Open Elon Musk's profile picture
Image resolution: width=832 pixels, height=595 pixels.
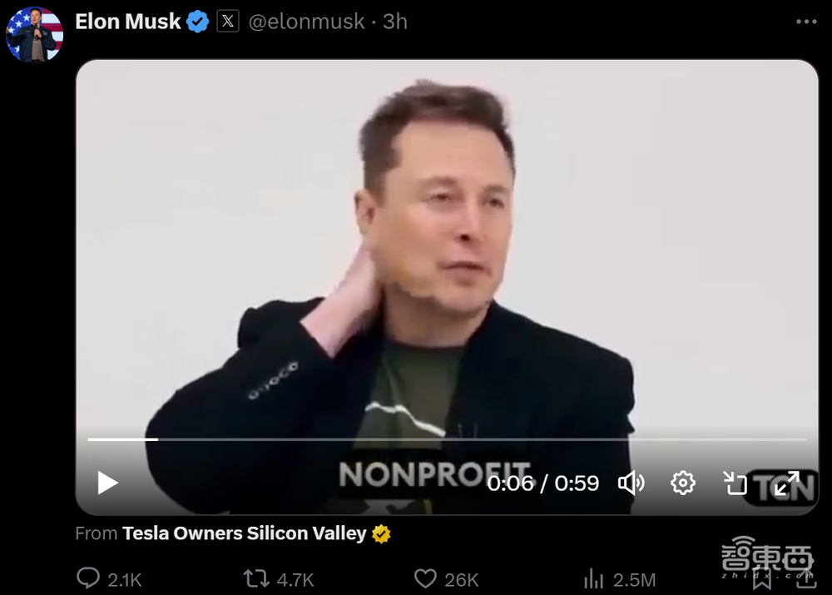(34, 34)
